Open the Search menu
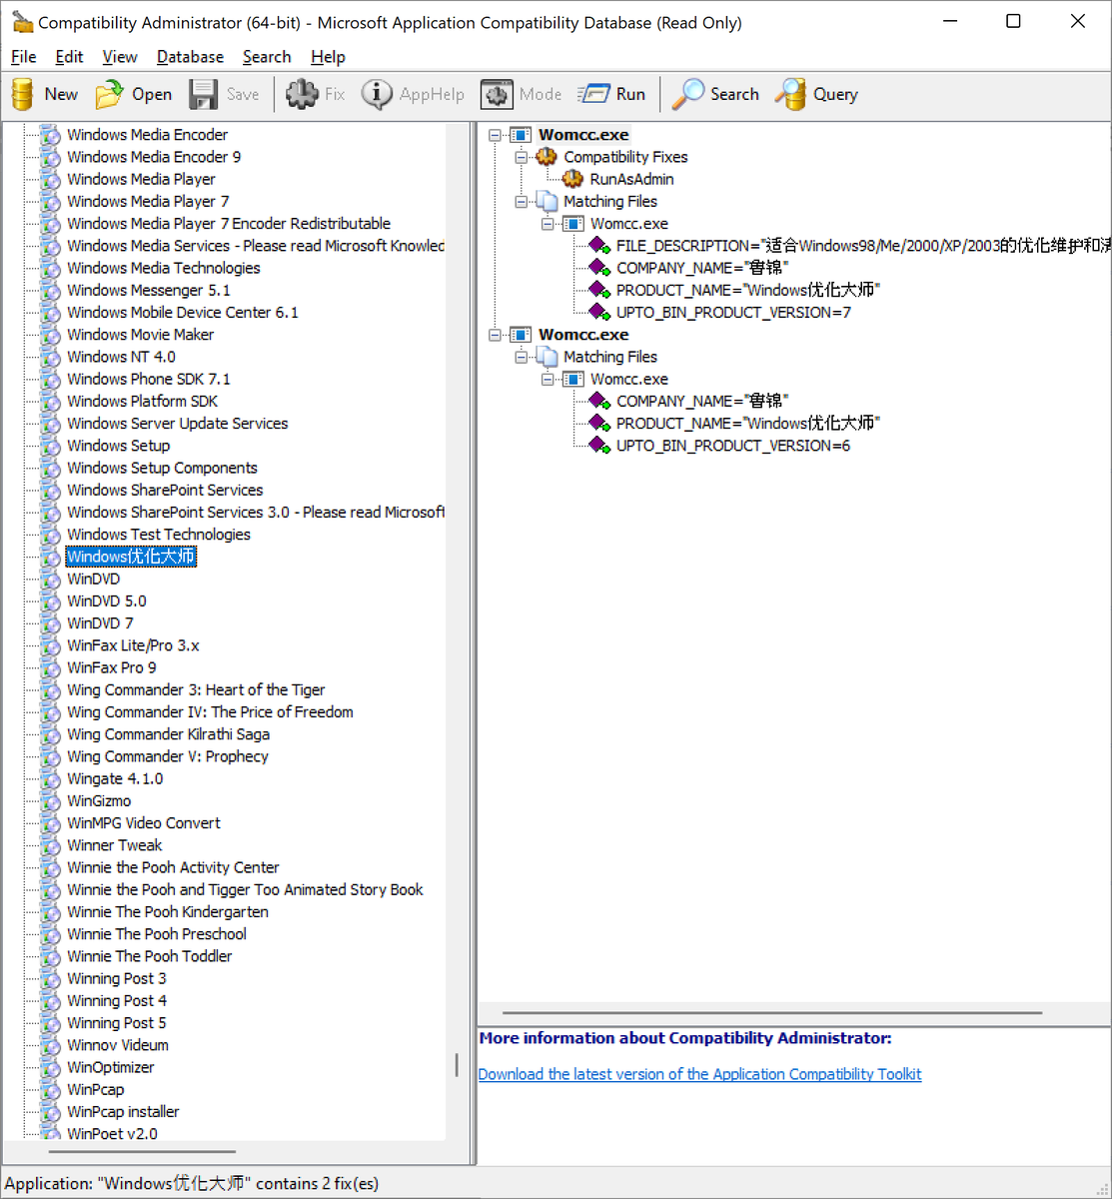The image size is (1112, 1199). click(x=267, y=57)
